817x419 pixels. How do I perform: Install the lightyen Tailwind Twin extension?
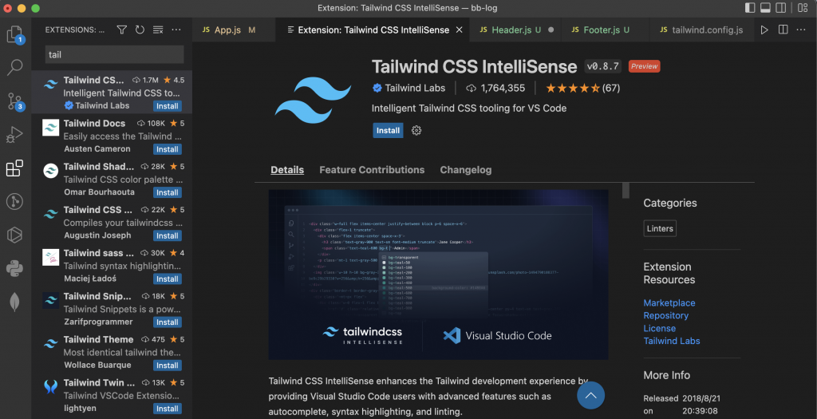pos(168,409)
